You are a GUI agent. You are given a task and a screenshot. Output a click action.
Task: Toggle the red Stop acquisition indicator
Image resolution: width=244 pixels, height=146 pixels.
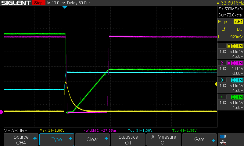point(38,3)
